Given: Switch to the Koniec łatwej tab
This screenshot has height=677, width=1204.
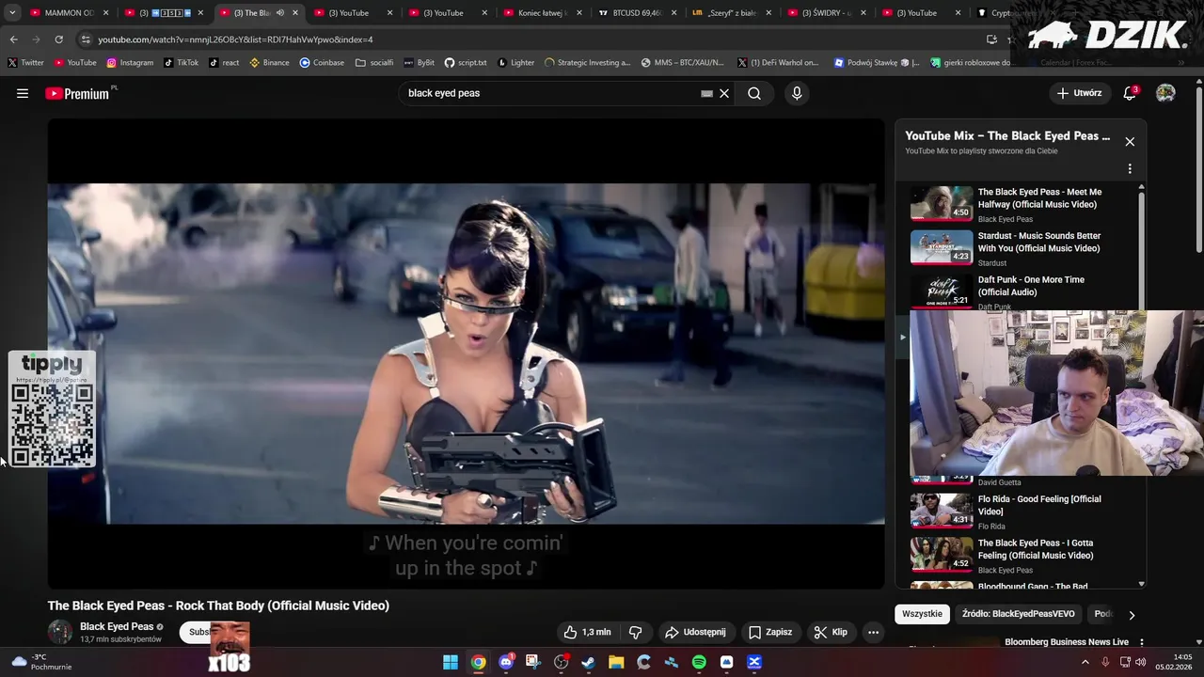Looking at the screenshot, I should pos(543,13).
